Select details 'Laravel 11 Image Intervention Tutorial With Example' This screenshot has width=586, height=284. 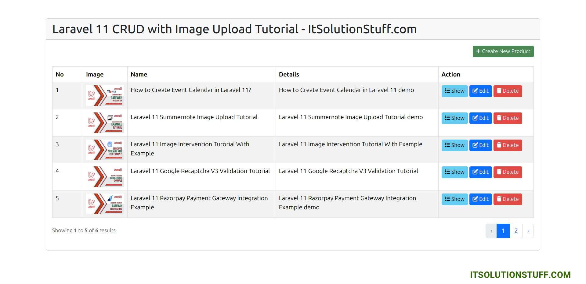point(350,144)
